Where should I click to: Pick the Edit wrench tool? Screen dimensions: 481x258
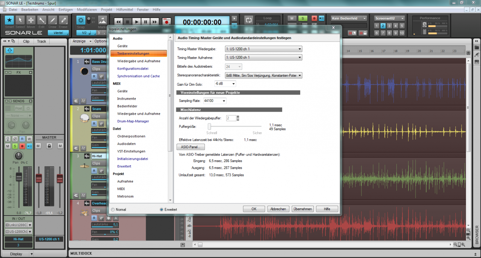42,20
